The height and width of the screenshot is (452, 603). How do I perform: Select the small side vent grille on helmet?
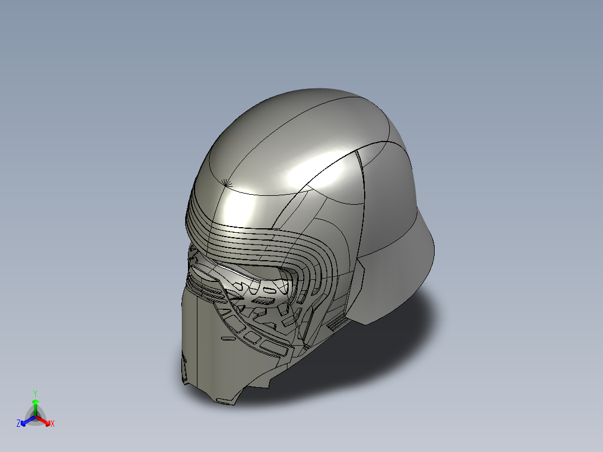(x=338, y=323)
